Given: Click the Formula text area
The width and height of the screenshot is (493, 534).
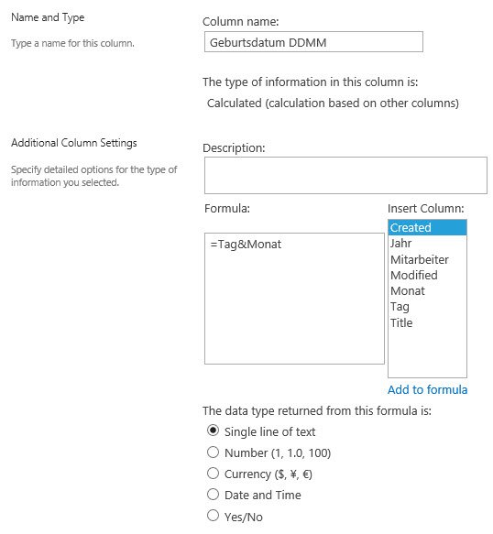Looking at the screenshot, I should (x=294, y=299).
